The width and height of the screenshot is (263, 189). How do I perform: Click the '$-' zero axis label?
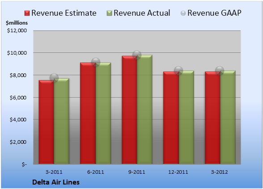[x=24, y=164]
